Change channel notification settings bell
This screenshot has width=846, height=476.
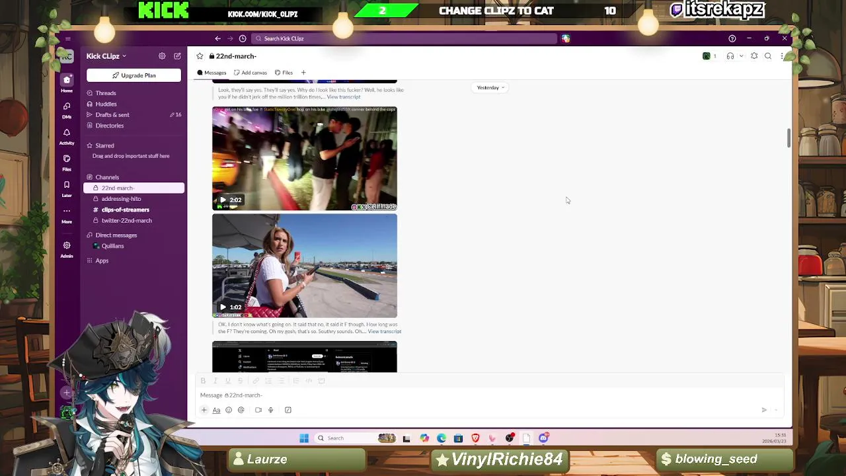pyautogui.click(x=754, y=56)
